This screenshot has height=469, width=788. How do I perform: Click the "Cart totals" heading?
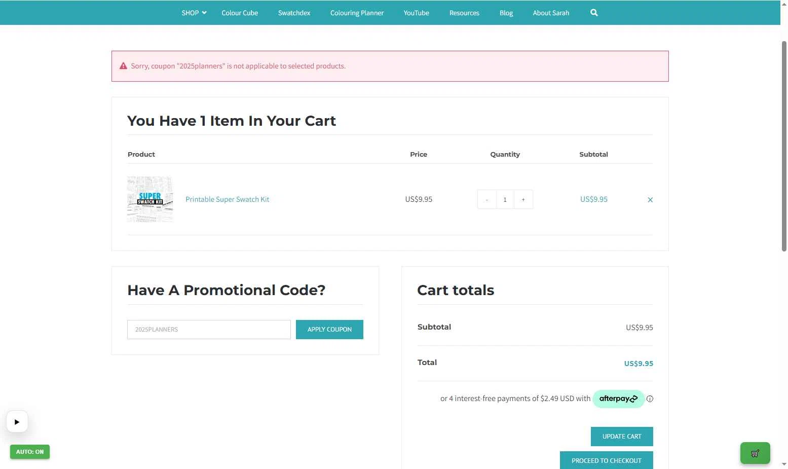tap(456, 290)
